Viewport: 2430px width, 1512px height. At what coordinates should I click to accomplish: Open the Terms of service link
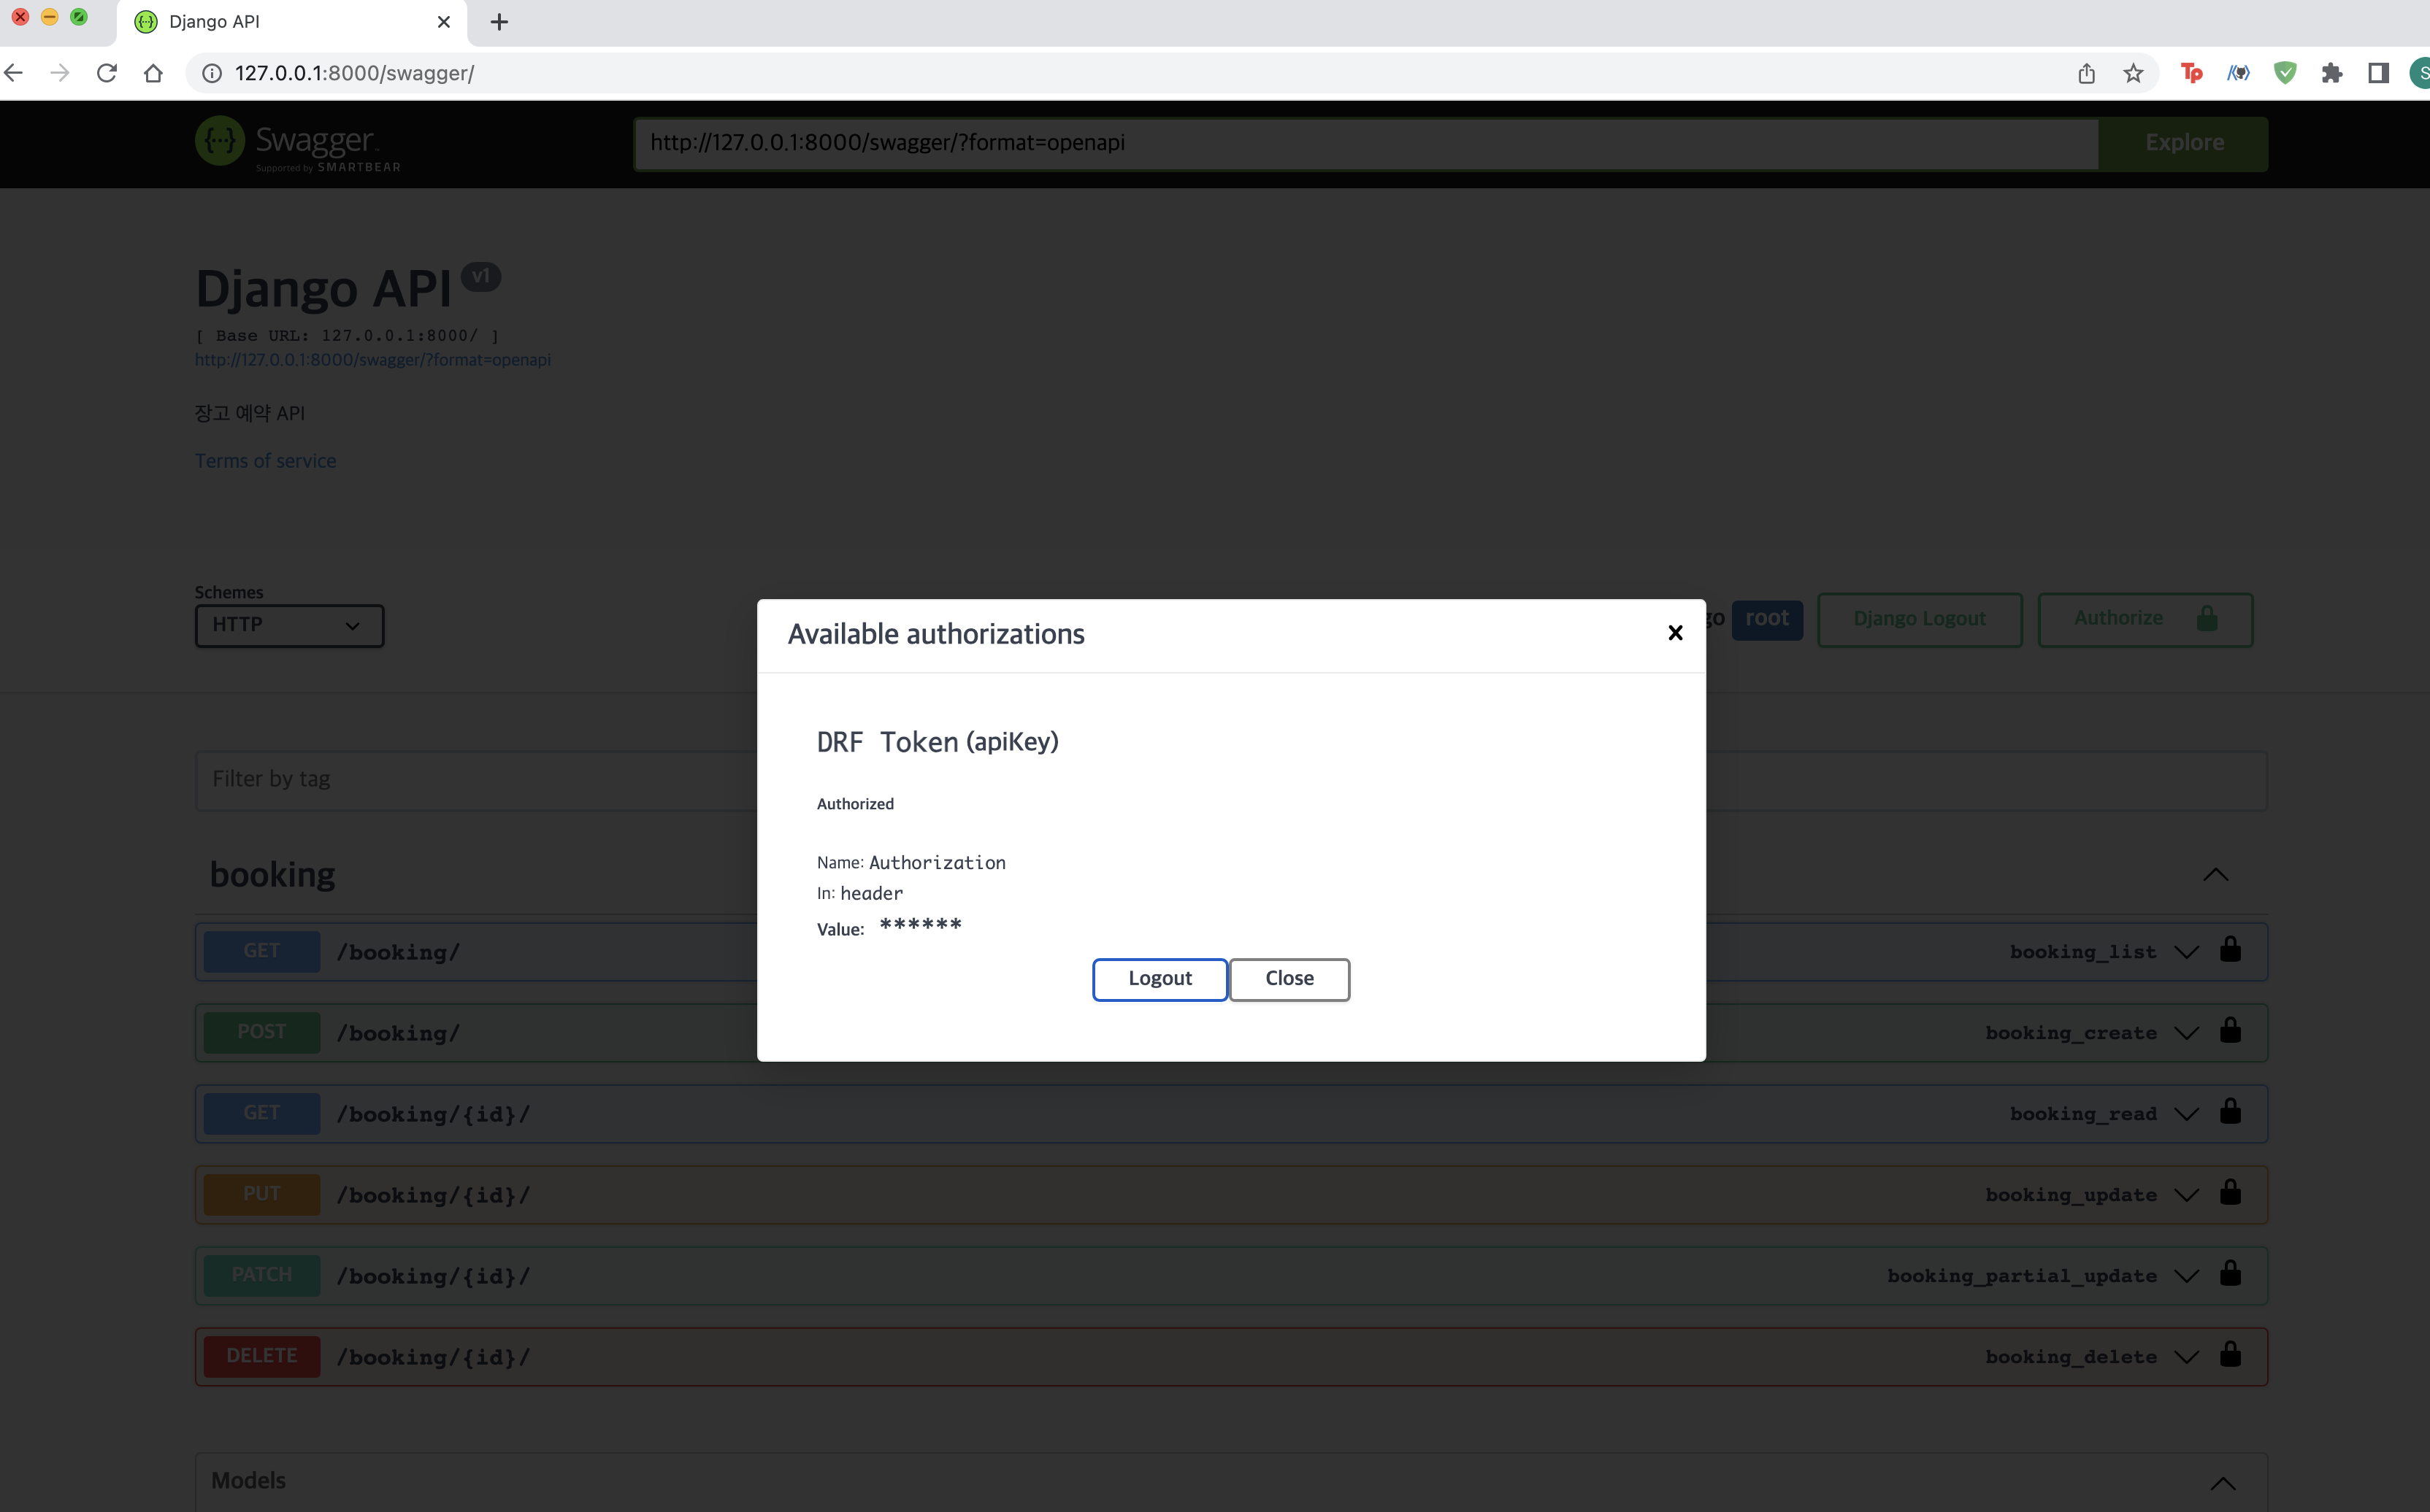point(265,461)
